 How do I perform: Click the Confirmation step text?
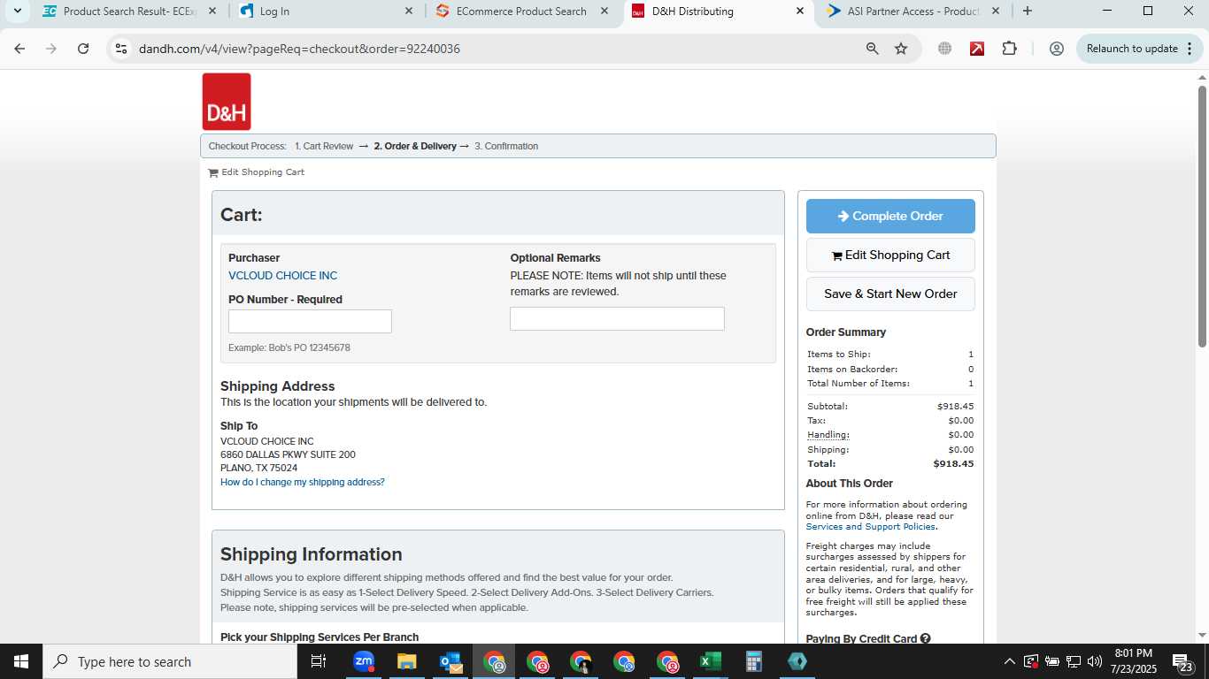pos(506,146)
